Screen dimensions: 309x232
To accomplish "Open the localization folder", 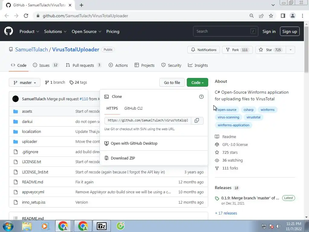I will coord(31,132).
